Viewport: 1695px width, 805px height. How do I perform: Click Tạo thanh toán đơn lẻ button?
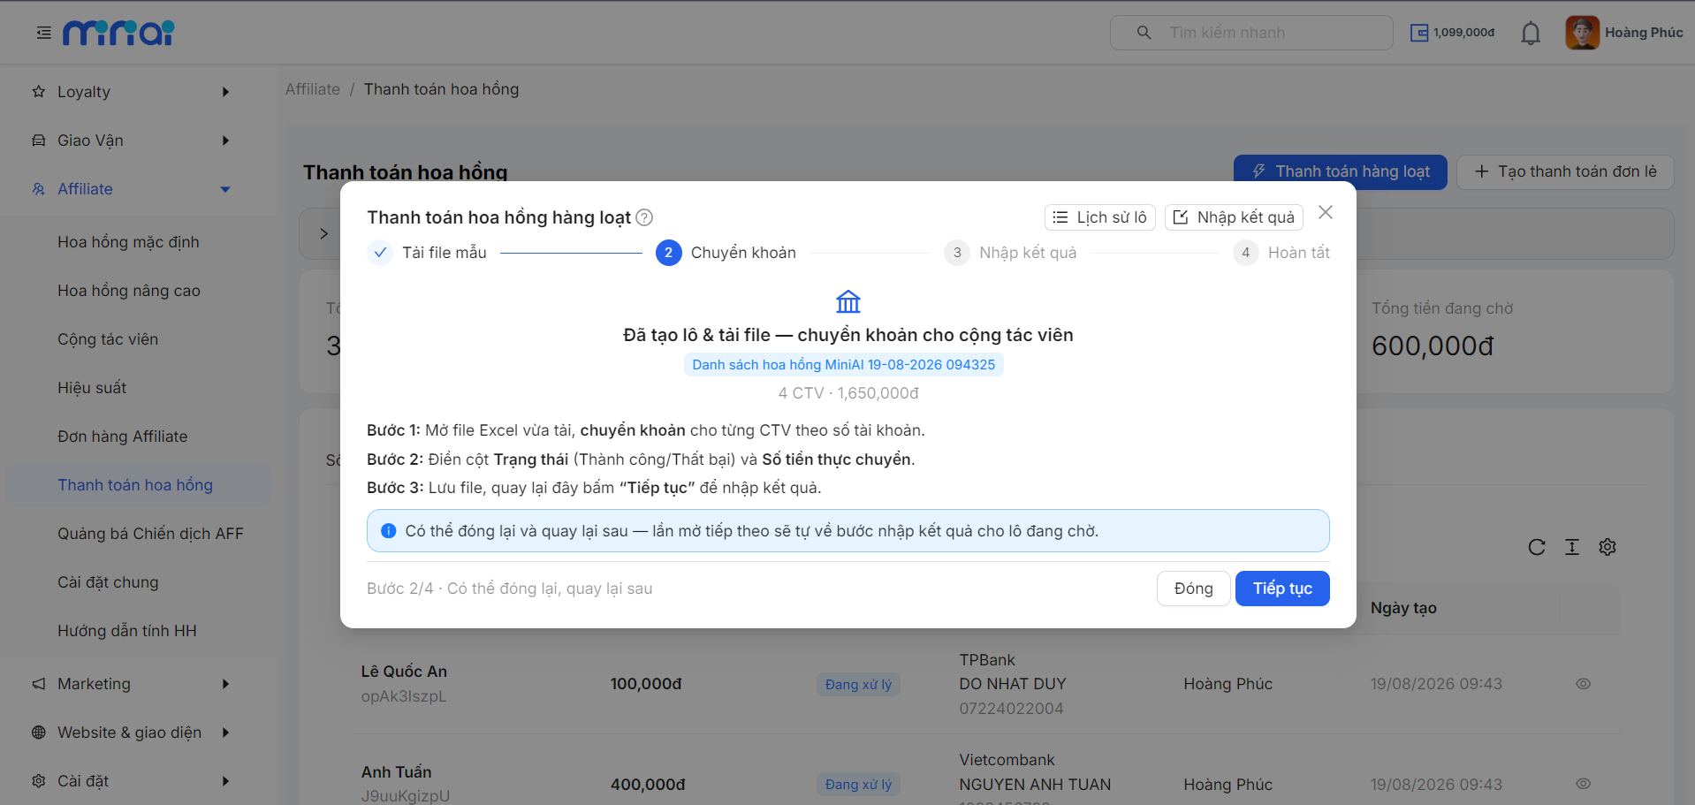tap(1565, 171)
